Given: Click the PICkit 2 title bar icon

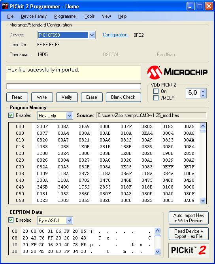Looking at the screenshot, I should pos(5,6).
